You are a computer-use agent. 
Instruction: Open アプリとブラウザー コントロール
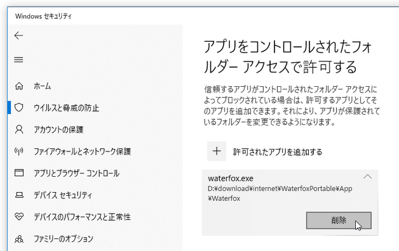(77, 173)
